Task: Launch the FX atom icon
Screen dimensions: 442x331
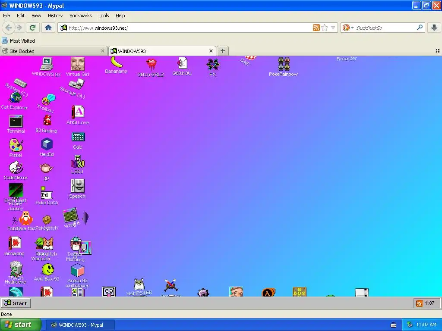Action: point(213,65)
